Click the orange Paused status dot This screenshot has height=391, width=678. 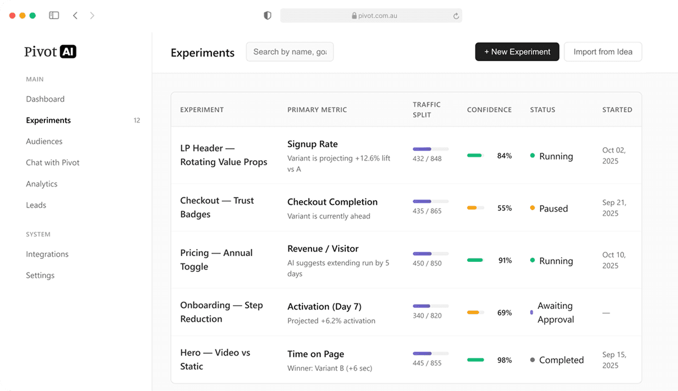coord(532,208)
